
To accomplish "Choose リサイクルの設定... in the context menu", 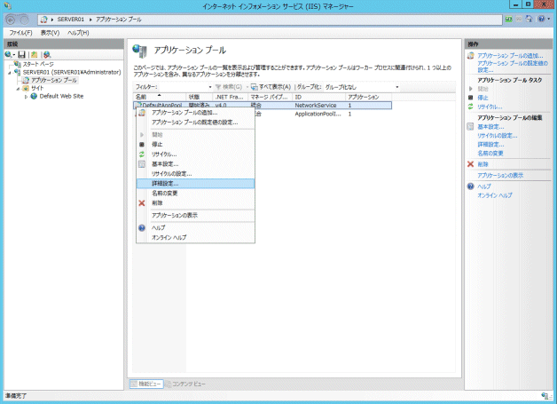I will (x=195, y=174).
